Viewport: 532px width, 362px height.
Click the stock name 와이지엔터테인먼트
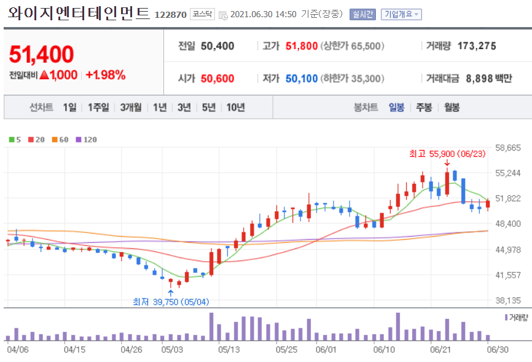coord(79,14)
